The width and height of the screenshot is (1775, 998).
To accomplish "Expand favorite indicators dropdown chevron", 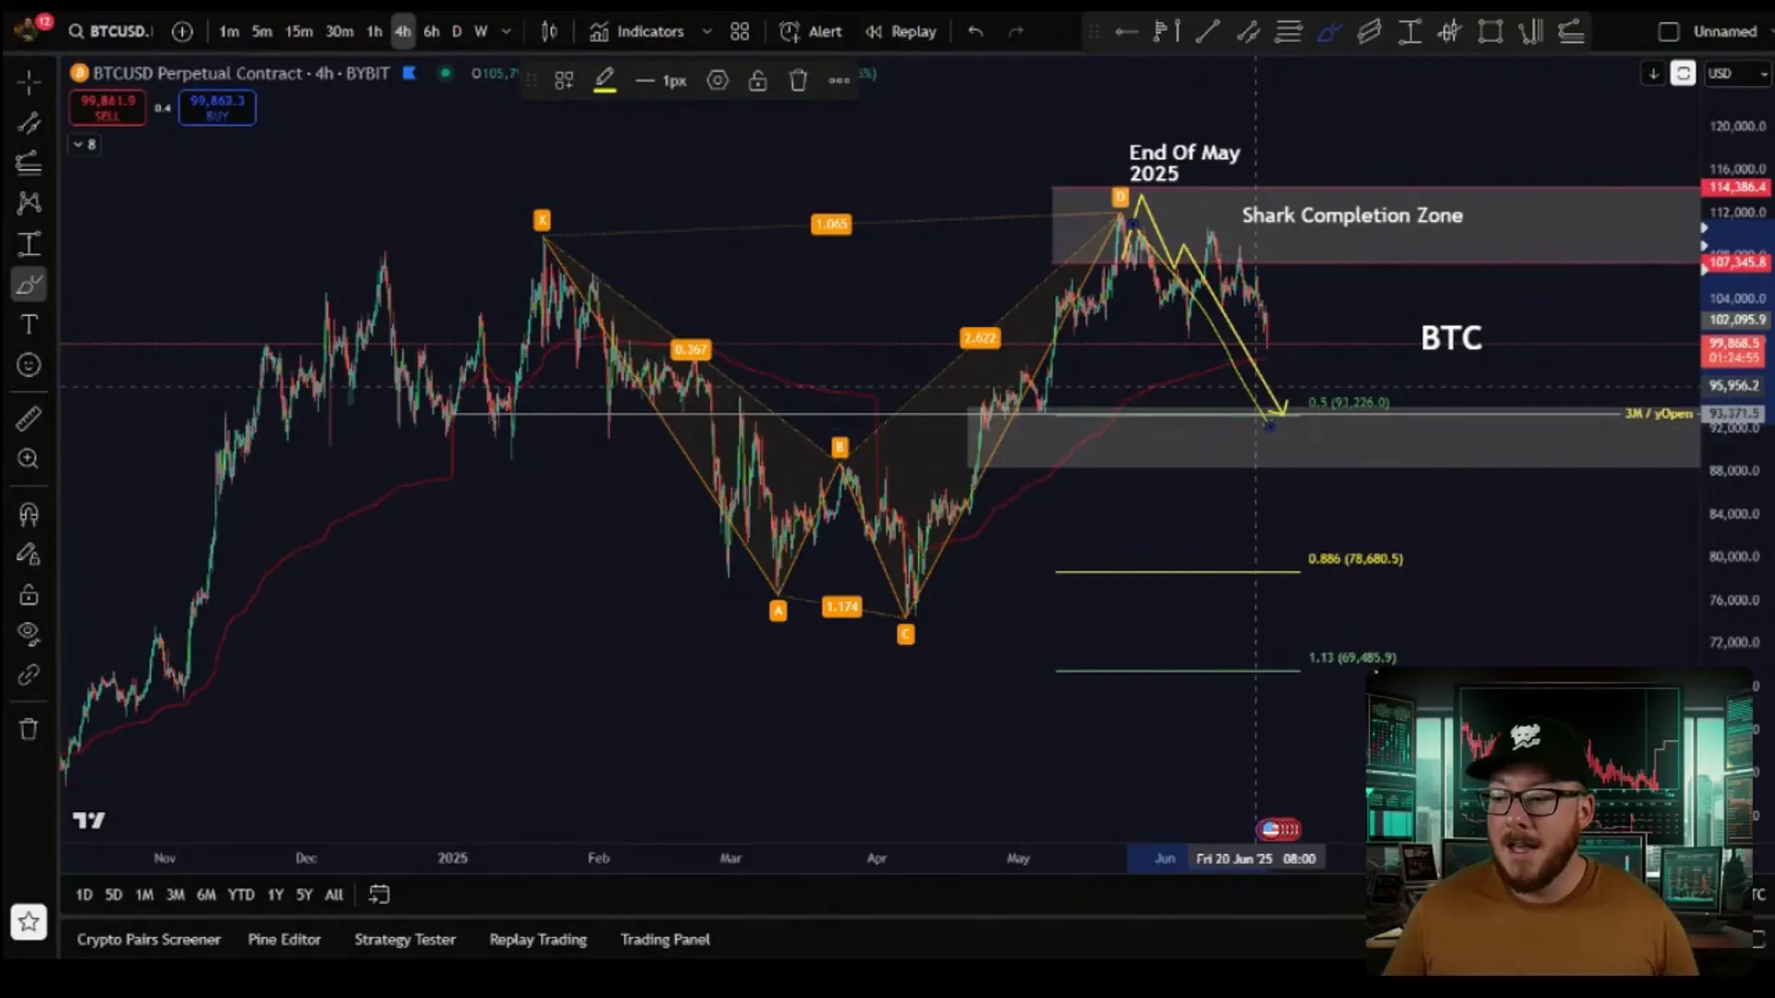I will (707, 31).
